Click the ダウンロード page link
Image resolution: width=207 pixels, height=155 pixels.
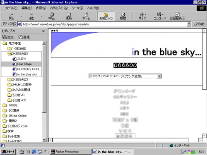(124, 91)
